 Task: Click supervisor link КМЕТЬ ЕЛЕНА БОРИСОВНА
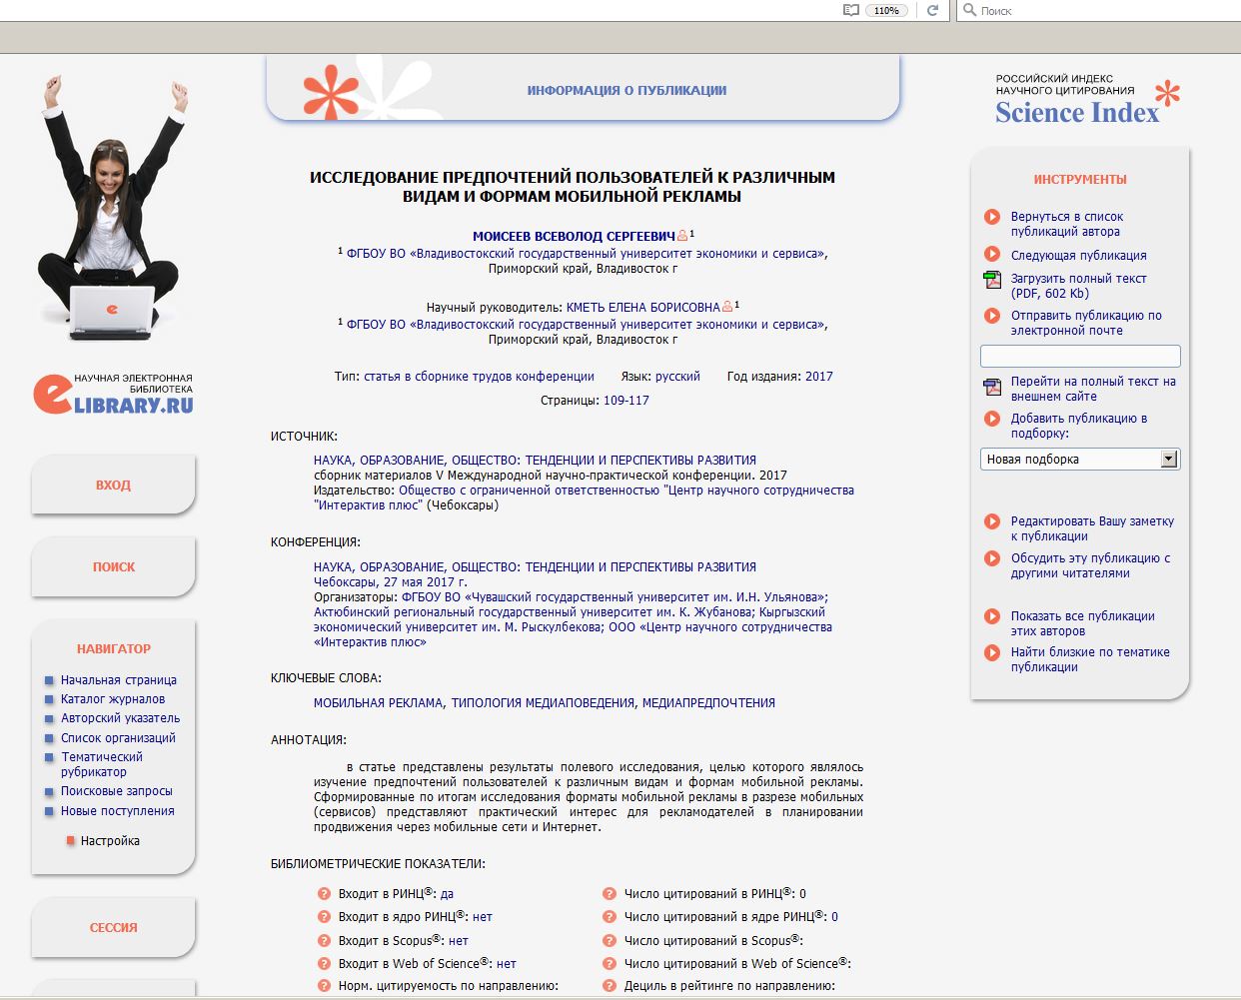coord(643,308)
